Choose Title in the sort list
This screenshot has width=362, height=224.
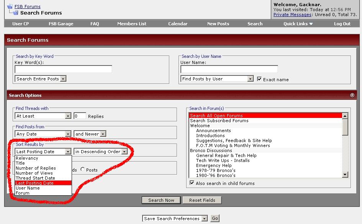(43, 163)
